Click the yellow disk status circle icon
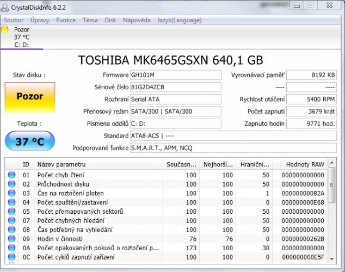Image resolution: width=345 pixels, height=272 pixels. pyautogui.click(x=4, y=29)
